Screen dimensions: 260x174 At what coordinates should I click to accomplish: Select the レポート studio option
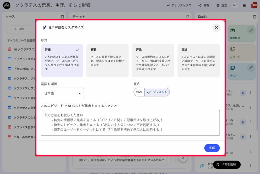point(241,52)
